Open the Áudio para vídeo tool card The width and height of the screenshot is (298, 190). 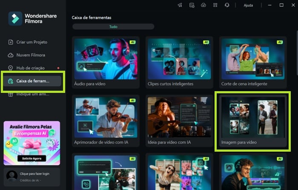106,62
